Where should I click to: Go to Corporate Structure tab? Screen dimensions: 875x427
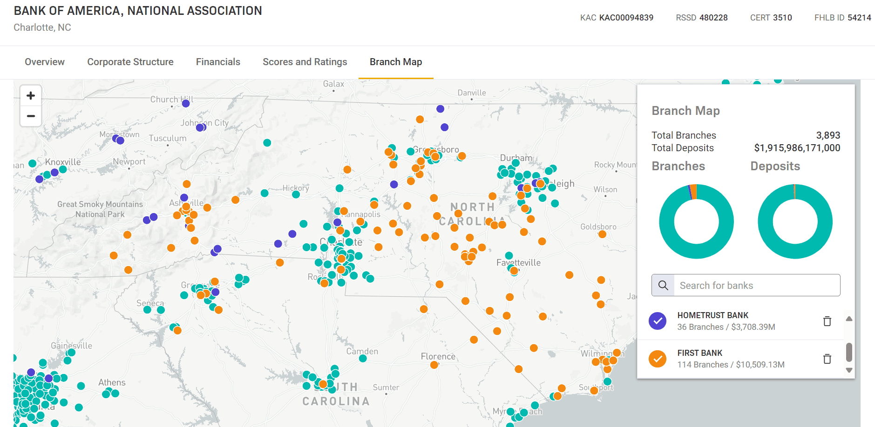pyautogui.click(x=130, y=62)
